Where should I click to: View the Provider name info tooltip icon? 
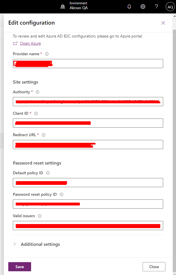click(46, 54)
